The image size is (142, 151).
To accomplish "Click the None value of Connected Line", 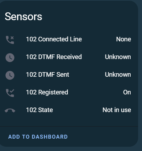I will pos(124,39).
